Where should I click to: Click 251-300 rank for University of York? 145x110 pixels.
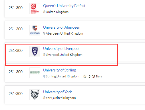15,94
